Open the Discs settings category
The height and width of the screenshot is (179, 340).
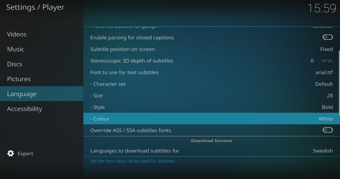[15, 64]
